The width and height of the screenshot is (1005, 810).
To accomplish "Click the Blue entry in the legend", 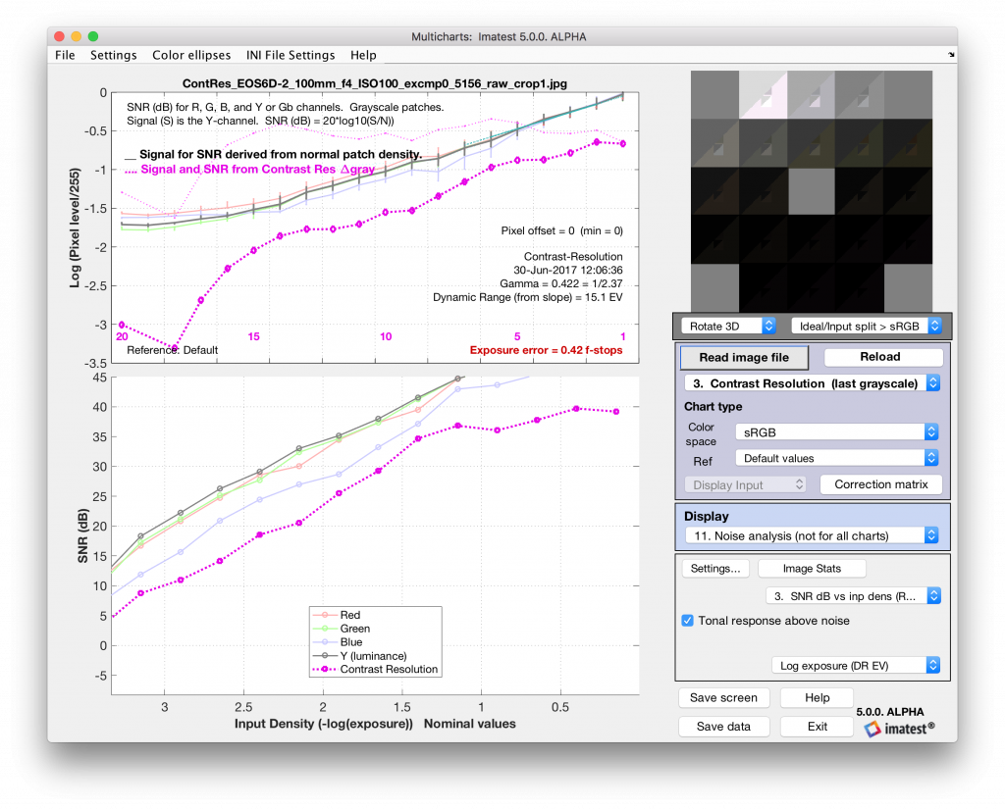I will click(351, 642).
